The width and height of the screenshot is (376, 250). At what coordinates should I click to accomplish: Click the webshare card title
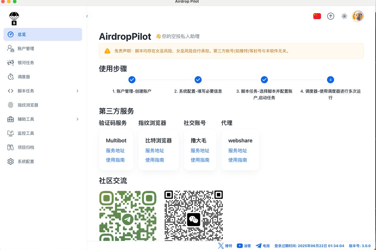coord(240,141)
